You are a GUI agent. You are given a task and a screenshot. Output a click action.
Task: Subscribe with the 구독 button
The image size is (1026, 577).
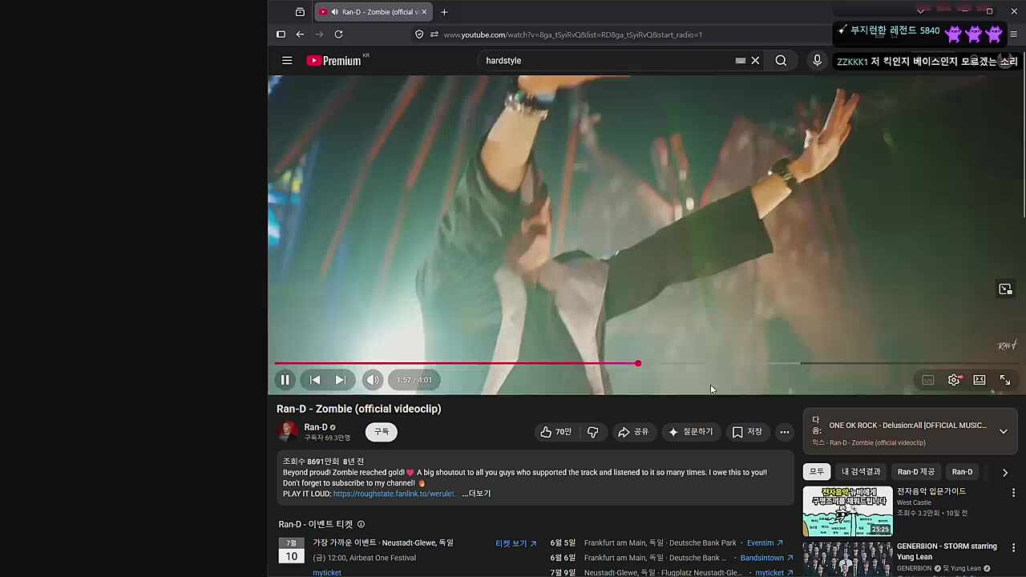382,432
